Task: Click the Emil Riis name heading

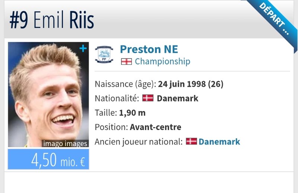Action: pyautogui.click(x=63, y=21)
